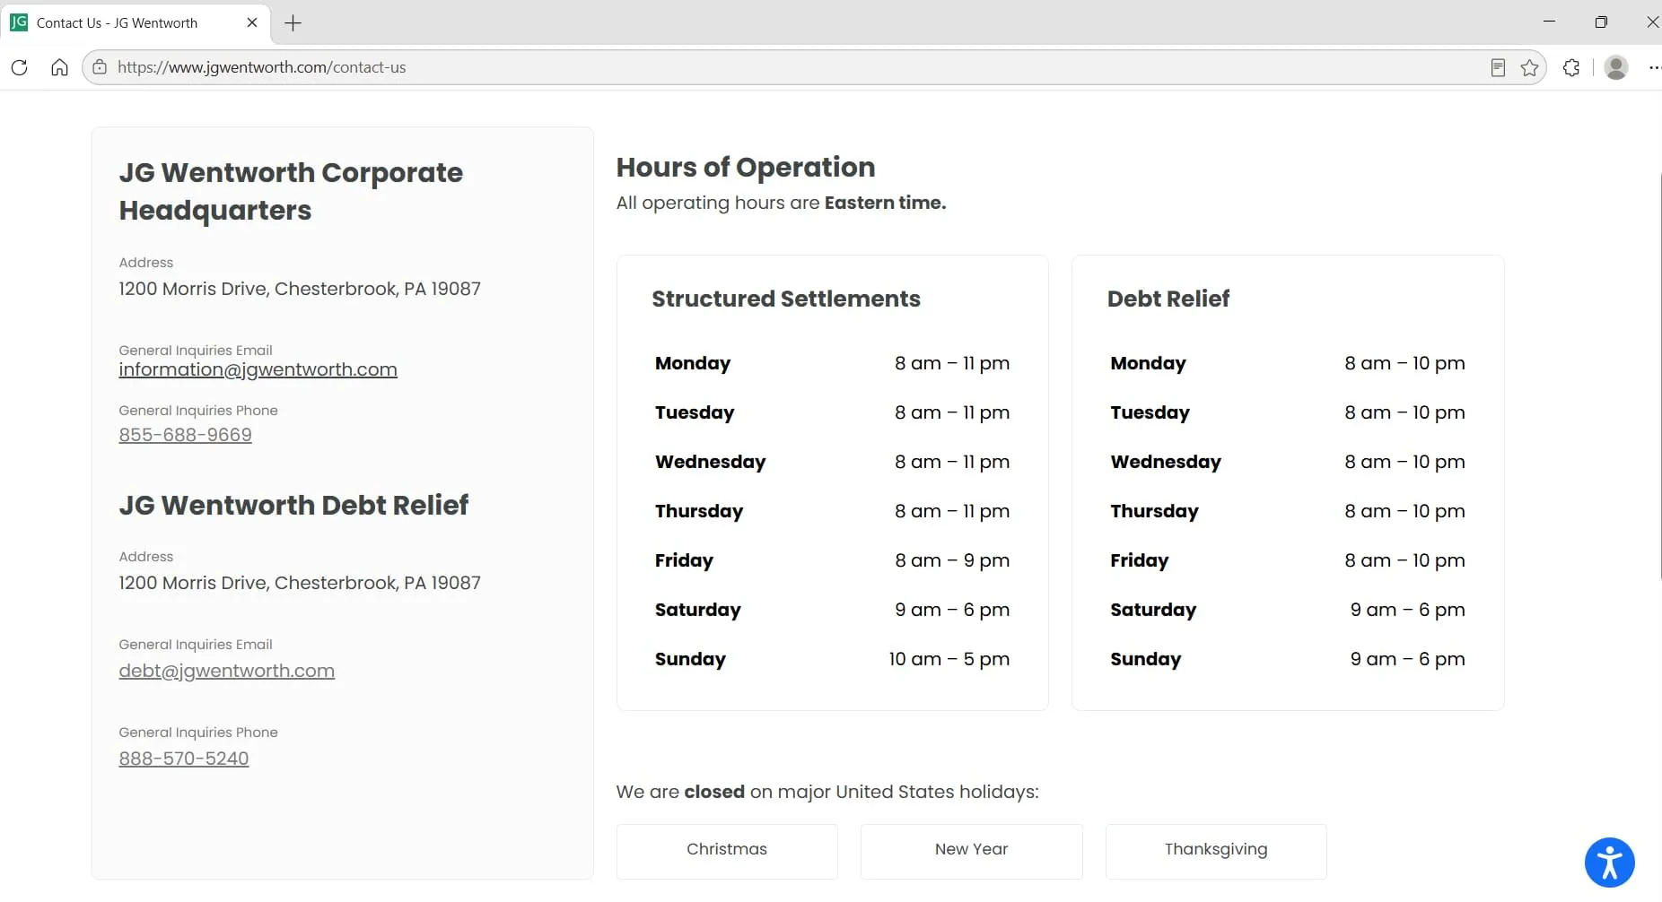
Task: Click the Structured Settlements card title
Action: pos(786,299)
